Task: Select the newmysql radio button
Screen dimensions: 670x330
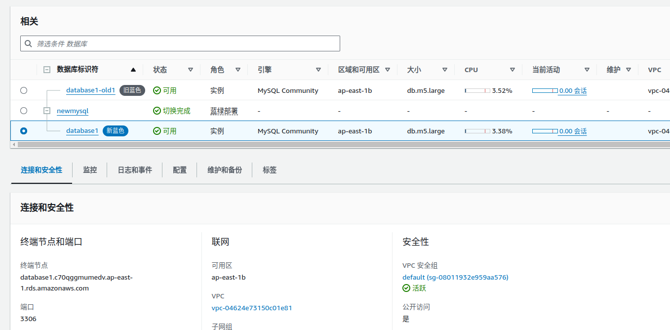Action: [24, 111]
